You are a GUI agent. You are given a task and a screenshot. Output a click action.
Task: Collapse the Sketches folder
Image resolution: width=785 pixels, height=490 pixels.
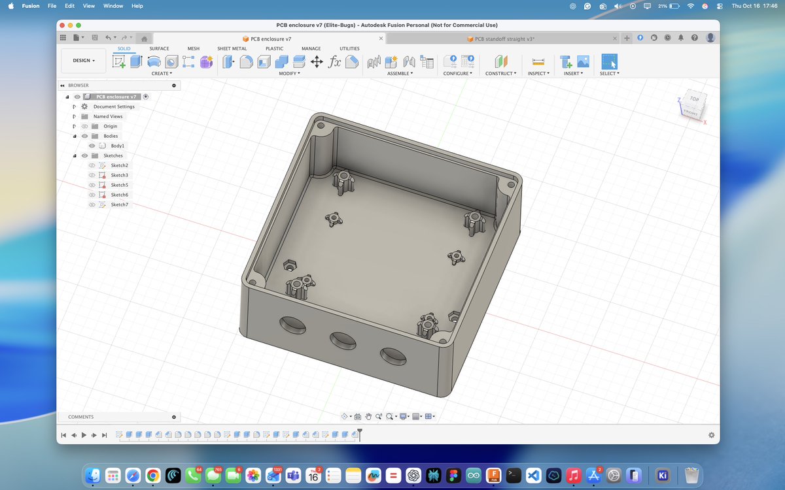(75, 155)
